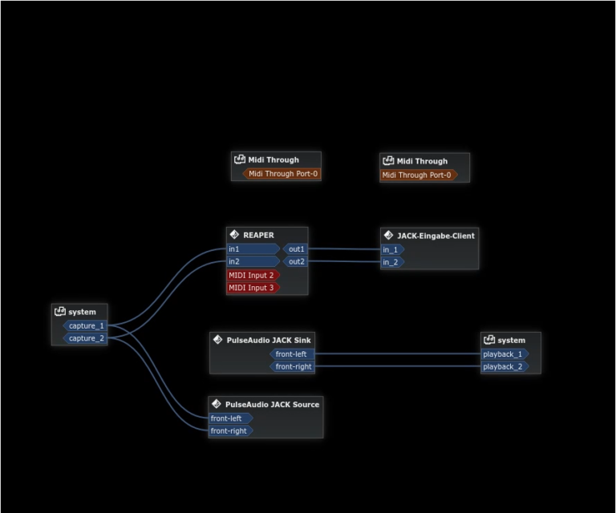Image resolution: width=616 pixels, height=513 pixels.
Task: Click the PulseAudio JACK Source node icon
Action: [216, 404]
